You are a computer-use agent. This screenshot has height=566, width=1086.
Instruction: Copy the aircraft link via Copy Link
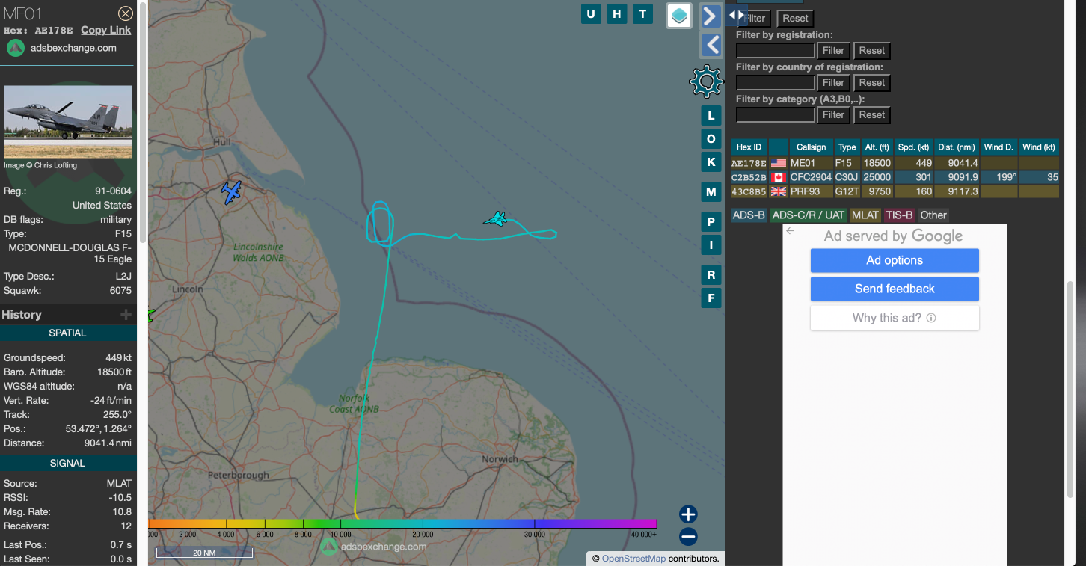pyautogui.click(x=105, y=30)
